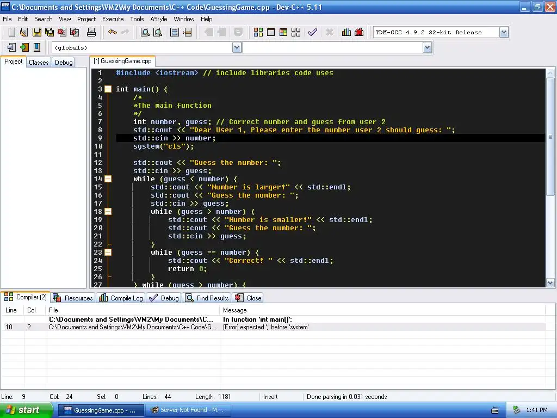Add file to project icon
The width and height of the screenshot is (557, 418).
pos(24,47)
